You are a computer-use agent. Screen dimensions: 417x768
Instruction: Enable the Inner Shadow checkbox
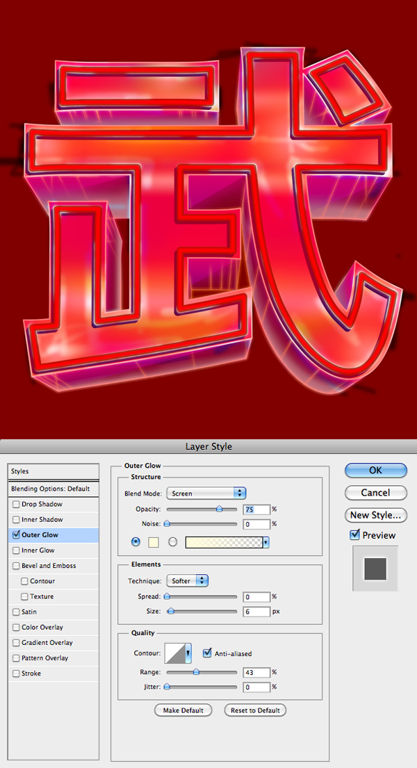point(17,520)
